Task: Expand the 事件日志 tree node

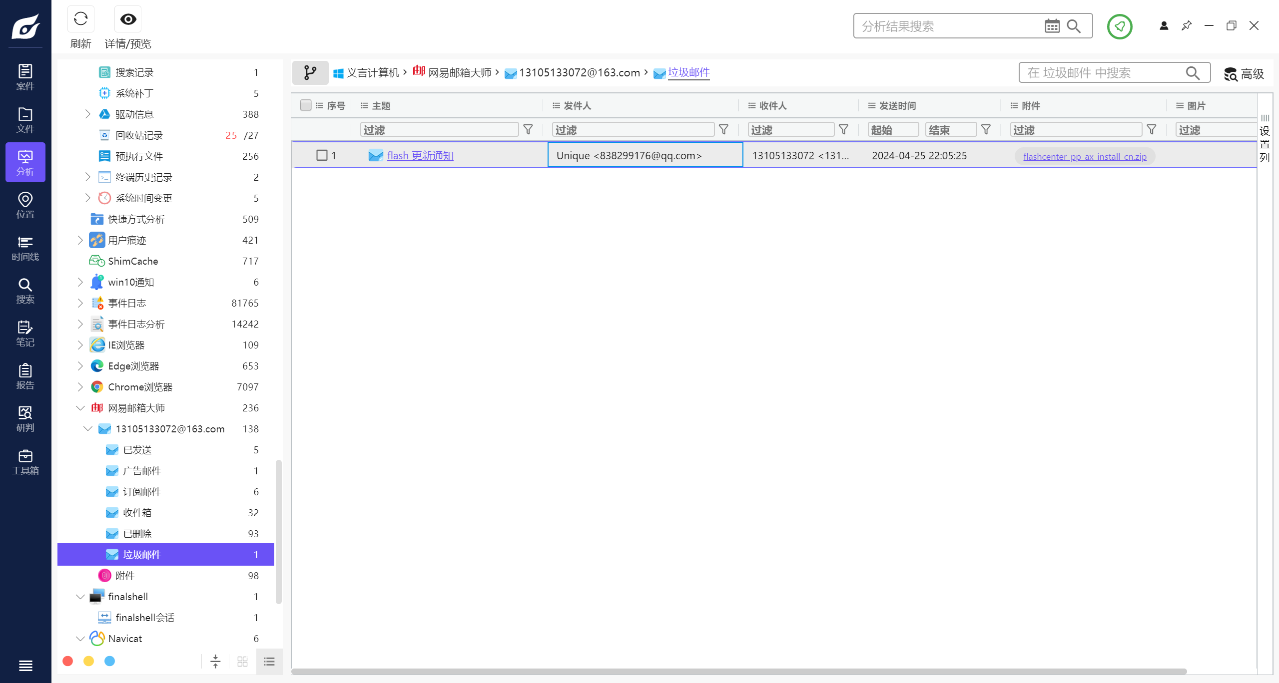Action: click(80, 303)
